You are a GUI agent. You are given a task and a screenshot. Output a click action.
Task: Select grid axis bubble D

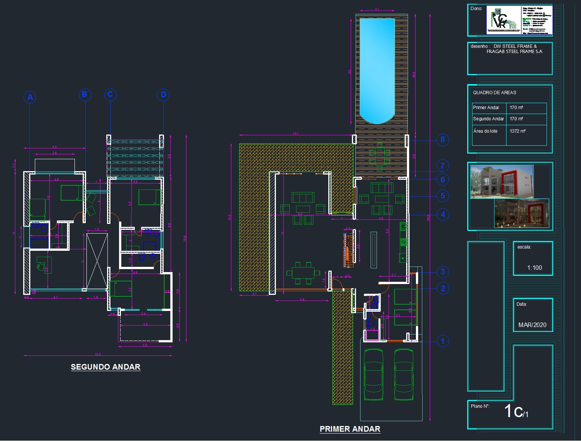point(163,95)
